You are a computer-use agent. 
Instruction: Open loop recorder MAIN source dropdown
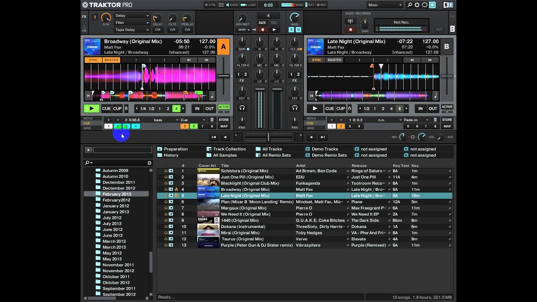point(244,30)
